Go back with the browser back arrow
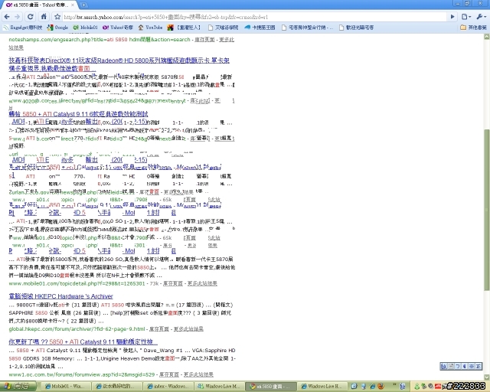490x392 pixels. pos(7,17)
